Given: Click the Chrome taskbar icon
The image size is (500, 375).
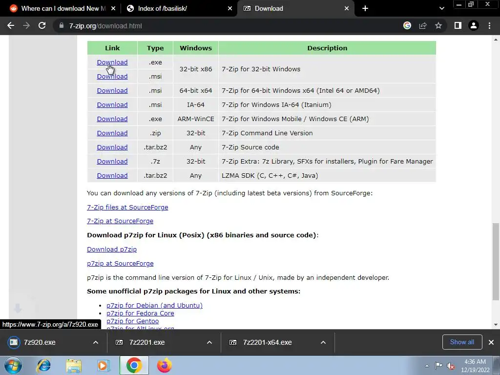Looking at the screenshot, I should click(134, 365).
